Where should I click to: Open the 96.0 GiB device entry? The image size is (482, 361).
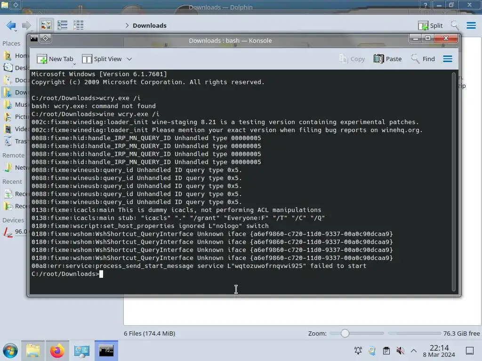tap(16, 232)
